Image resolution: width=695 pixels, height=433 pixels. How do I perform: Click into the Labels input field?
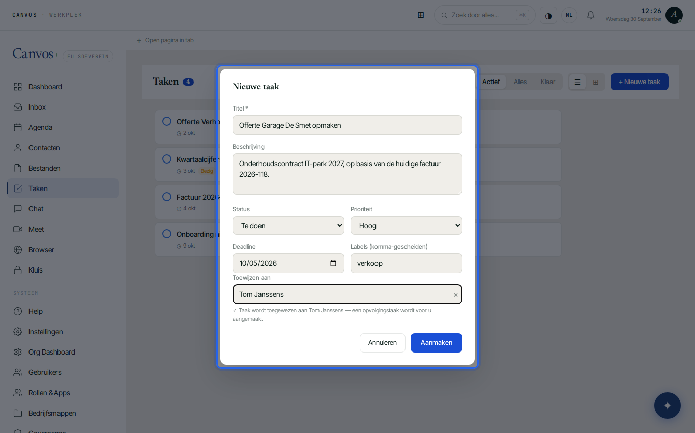(407, 263)
